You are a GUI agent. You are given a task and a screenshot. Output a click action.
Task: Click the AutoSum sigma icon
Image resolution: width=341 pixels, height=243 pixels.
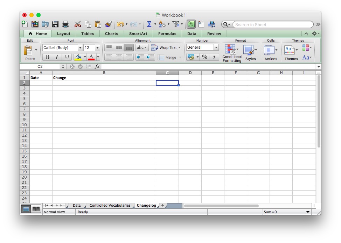pyautogui.click(x=149, y=24)
